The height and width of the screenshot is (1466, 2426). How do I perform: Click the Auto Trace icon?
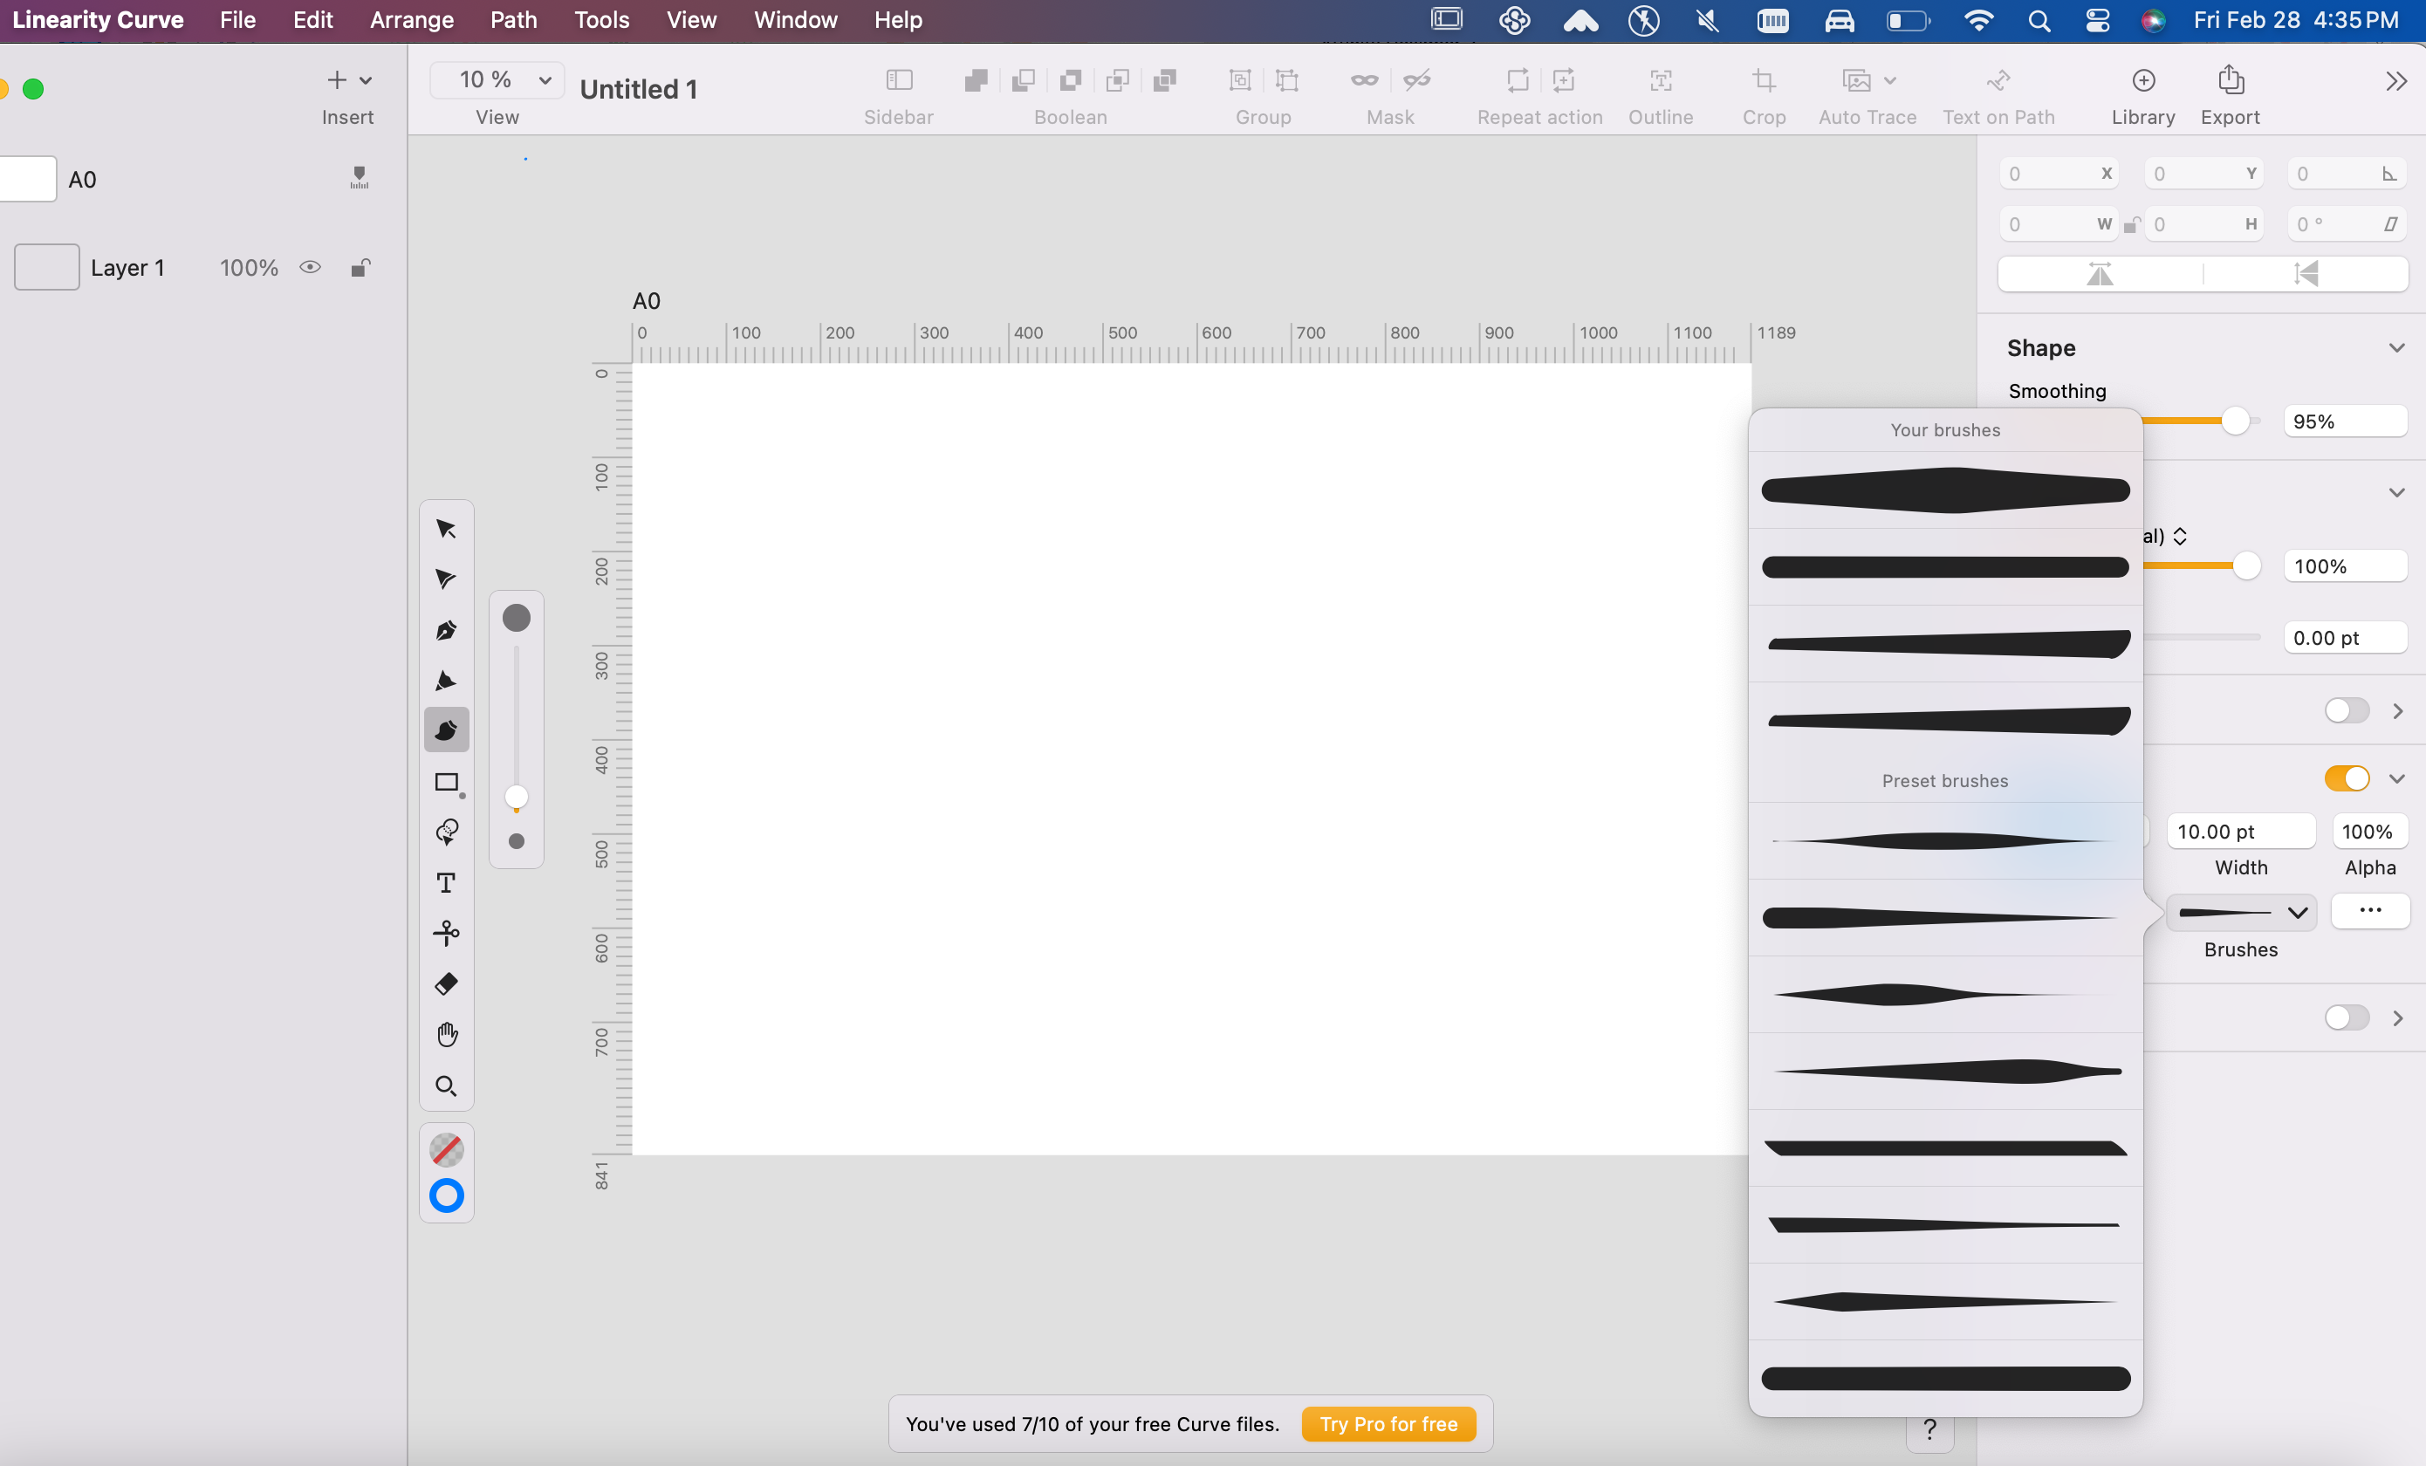pyautogui.click(x=1856, y=81)
